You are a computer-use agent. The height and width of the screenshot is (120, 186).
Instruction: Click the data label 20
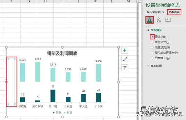click(x=83, y=91)
